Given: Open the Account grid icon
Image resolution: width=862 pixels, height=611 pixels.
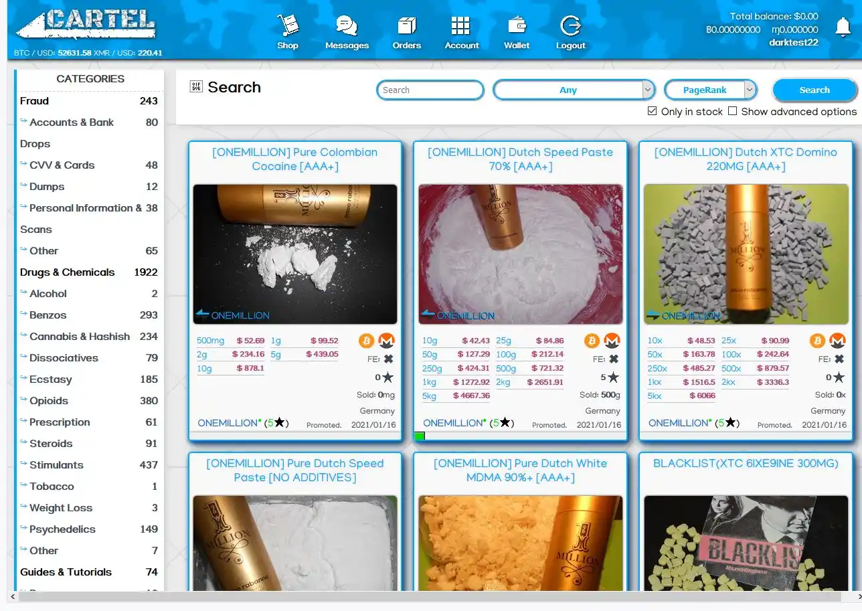Looking at the screenshot, I should (x=461, y=27).
